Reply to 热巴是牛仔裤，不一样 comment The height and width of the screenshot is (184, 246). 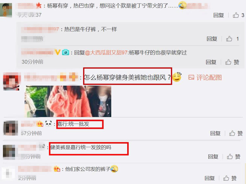tap(212, 39)
